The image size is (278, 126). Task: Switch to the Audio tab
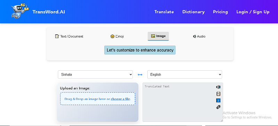pyautogui.click(x=199, y=37)
